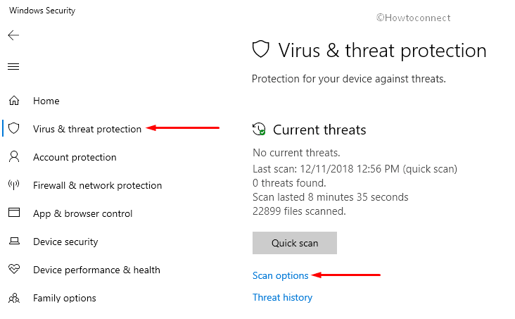Open the hamburger navigation menu
The image size is (515, 319).
[x=13, y=67]
